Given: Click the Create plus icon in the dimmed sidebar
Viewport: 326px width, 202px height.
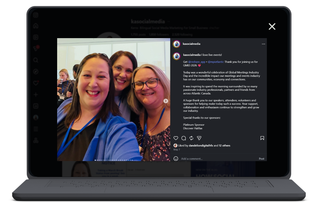Looking at the screenshot, I should 36,95.
